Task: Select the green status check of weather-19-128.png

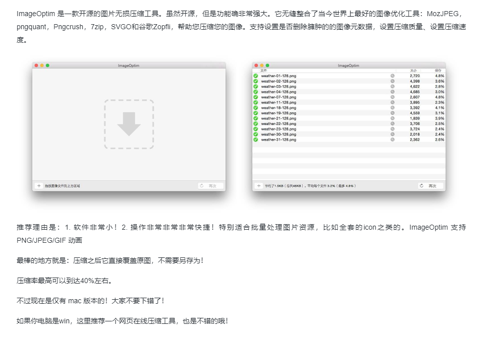Action: point(256,113)
